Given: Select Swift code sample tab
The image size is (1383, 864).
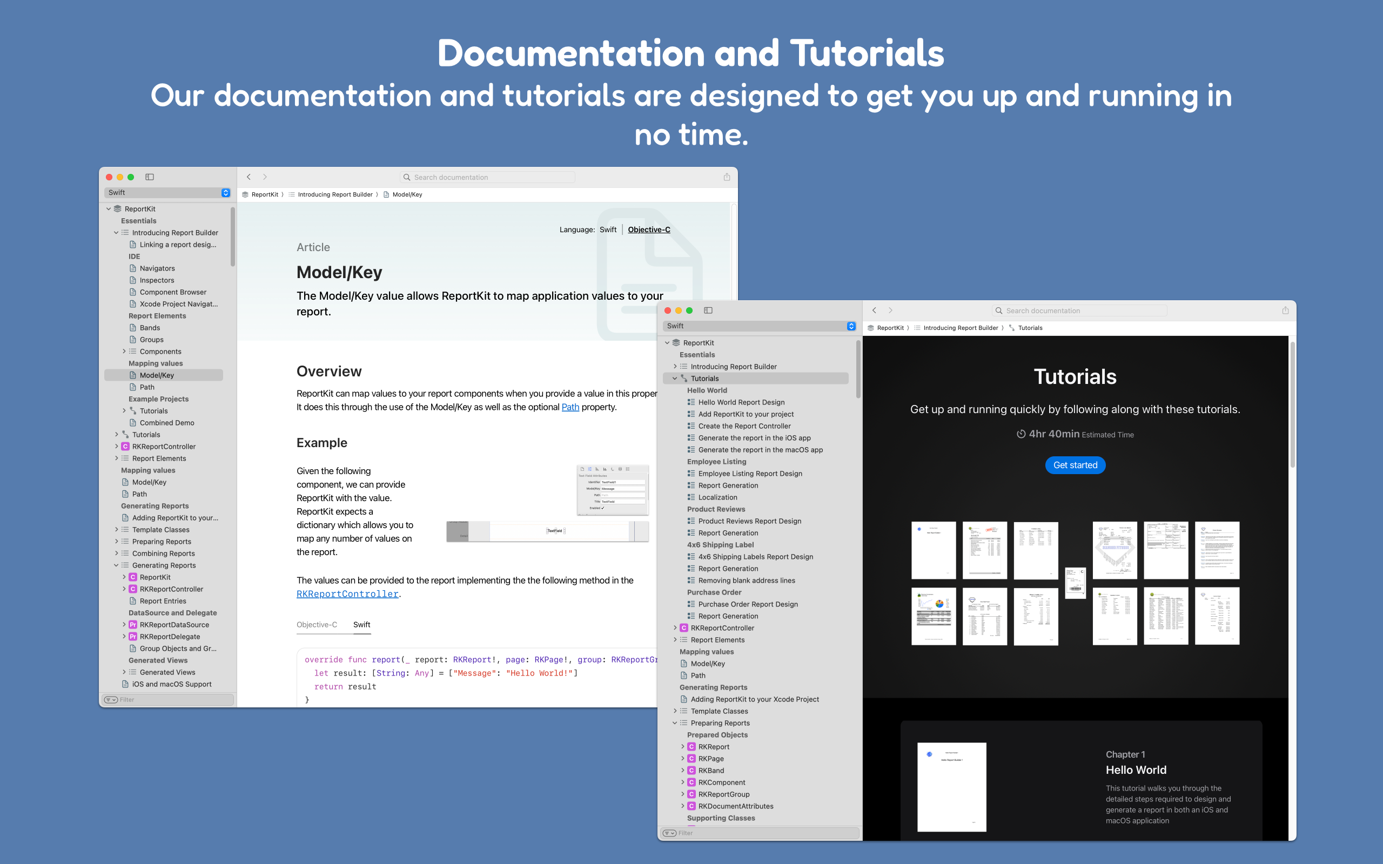Looking at the screenshot, I should click(361, 625).
